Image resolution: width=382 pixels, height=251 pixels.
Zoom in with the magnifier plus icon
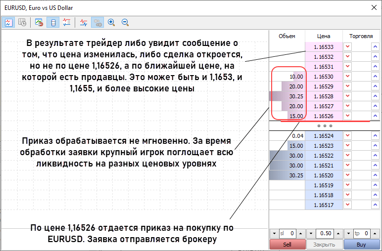click(x=111, y=22)
